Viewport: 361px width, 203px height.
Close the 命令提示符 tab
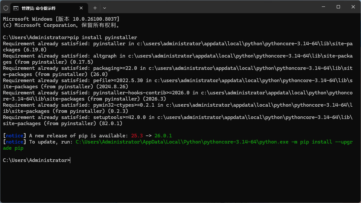click(81, 8)
